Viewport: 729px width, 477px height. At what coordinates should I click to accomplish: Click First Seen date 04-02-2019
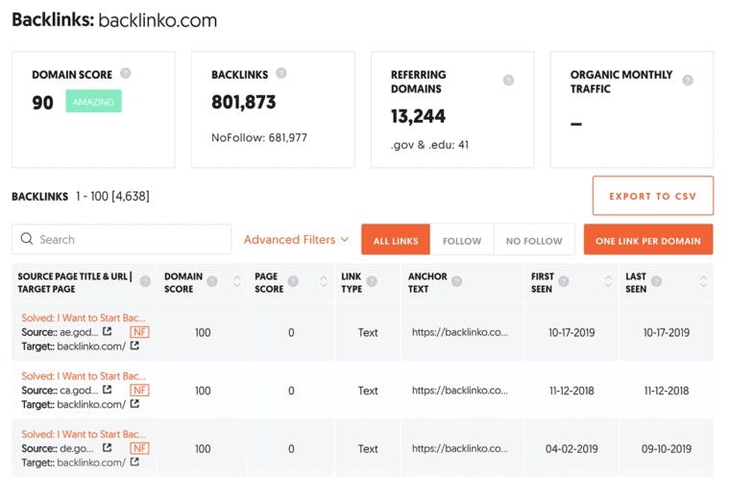(x=571, y=448)
